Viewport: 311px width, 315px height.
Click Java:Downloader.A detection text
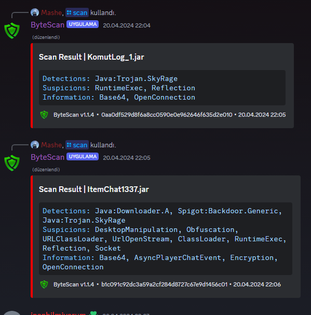[133, 211]
